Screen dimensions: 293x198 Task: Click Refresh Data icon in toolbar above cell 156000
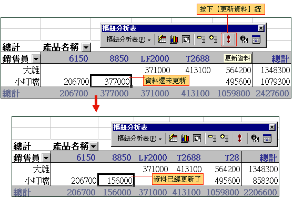[239, 138]
